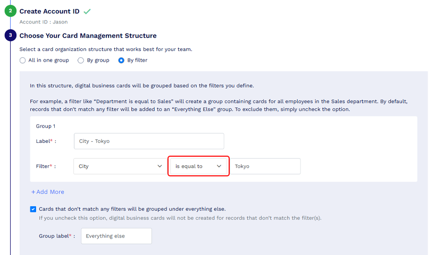
Task: Click the City dropdown chevron arrow
Action: pyautogui.click(x=160, y=166)
